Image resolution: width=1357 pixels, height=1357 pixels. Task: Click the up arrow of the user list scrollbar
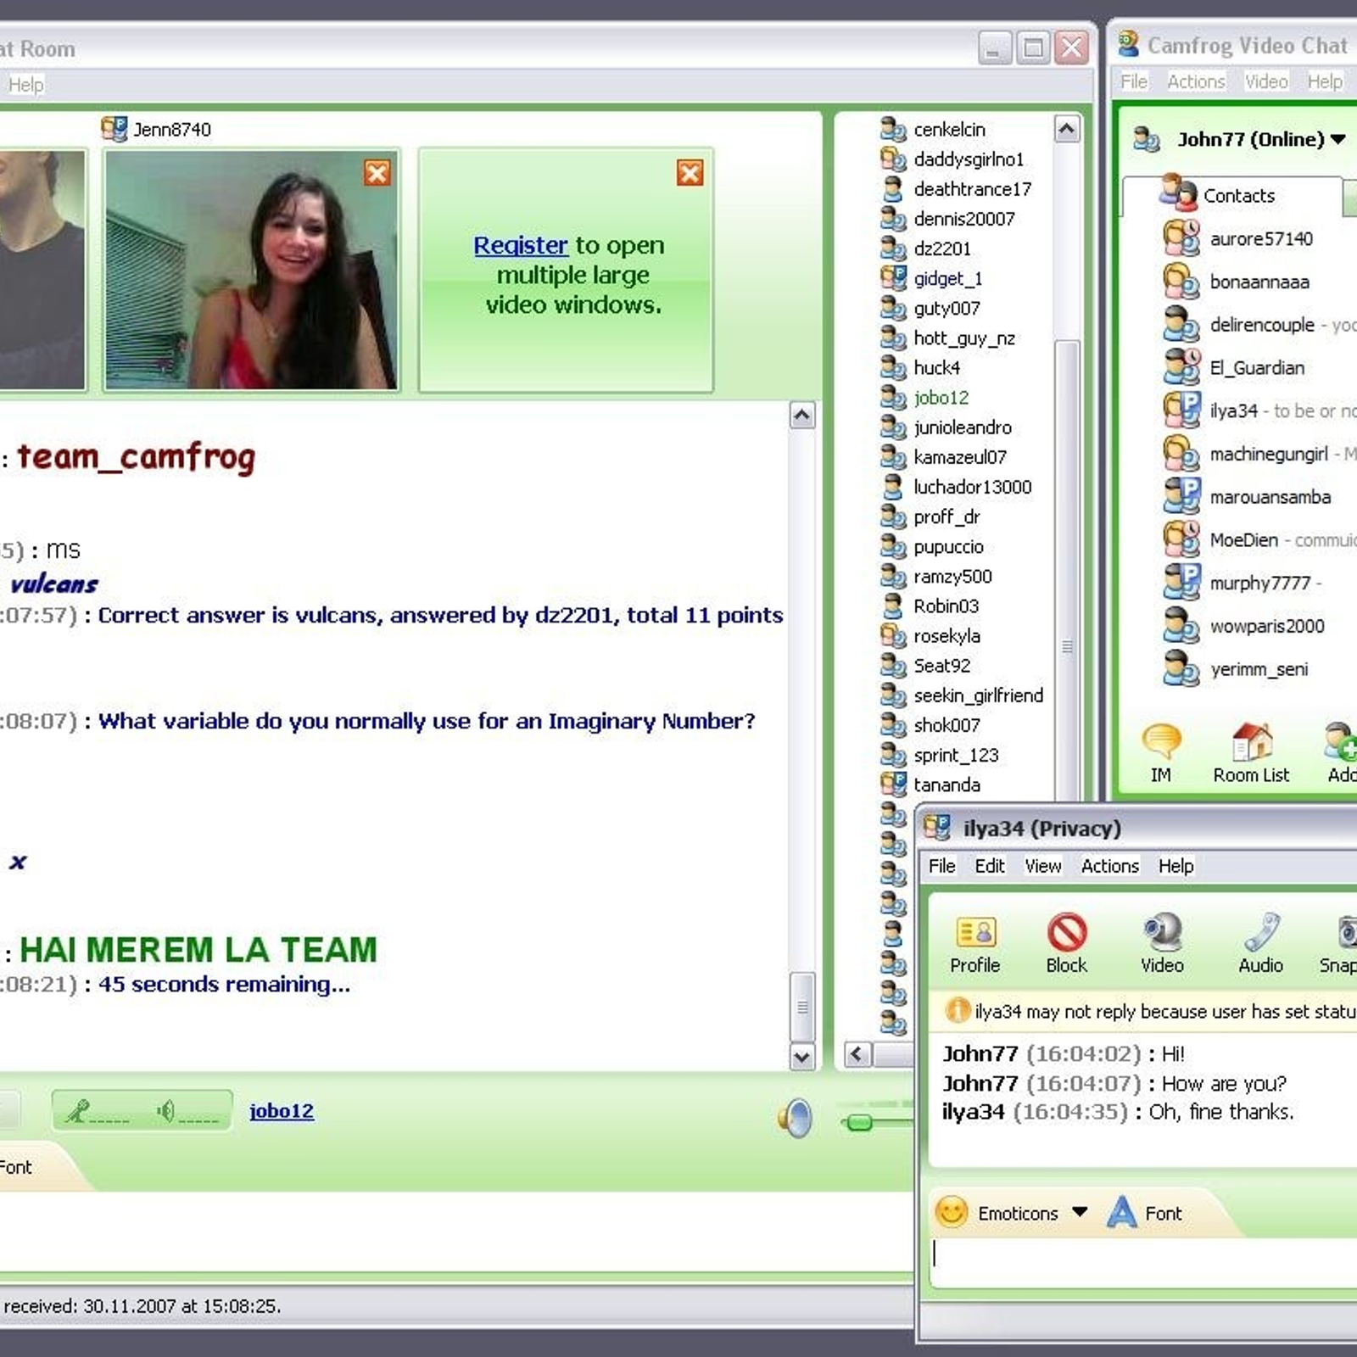click(x=1067, y=129)
